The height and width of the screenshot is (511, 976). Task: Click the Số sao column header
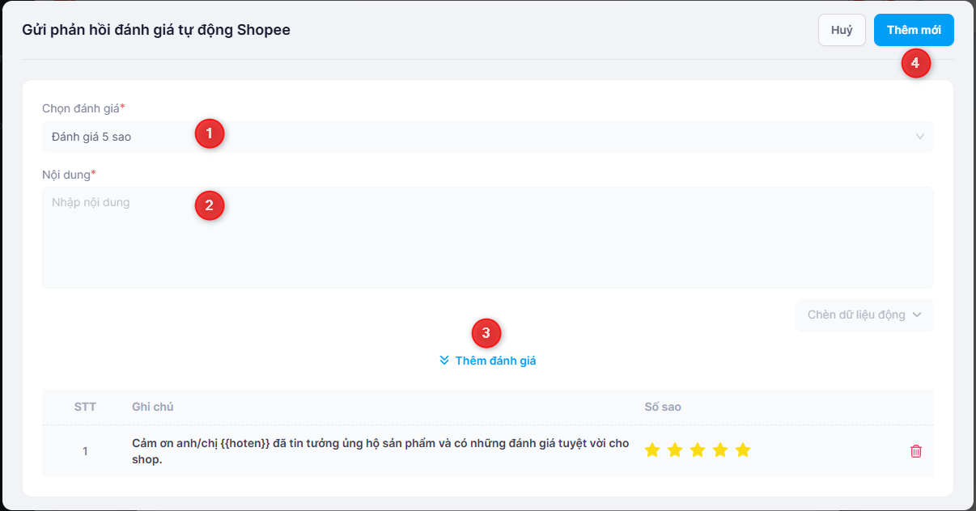663,407
